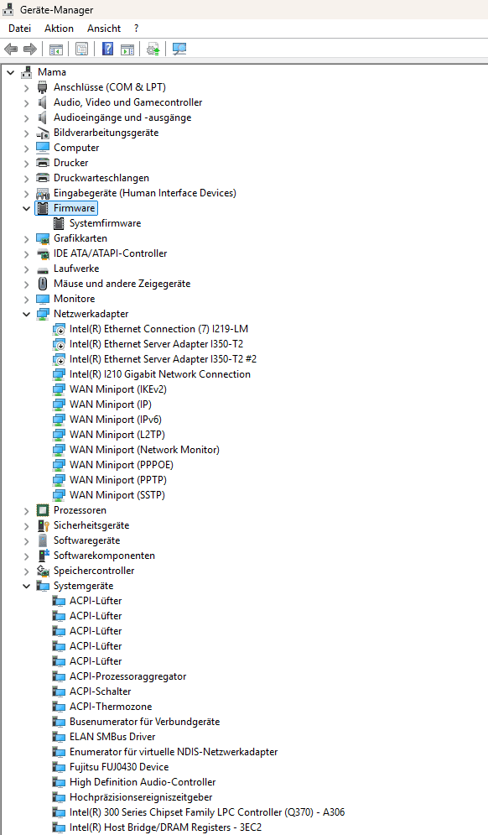Select Enumerator für virtuelle NDIS-Netzwerkadapter

(x=174, y=752)
